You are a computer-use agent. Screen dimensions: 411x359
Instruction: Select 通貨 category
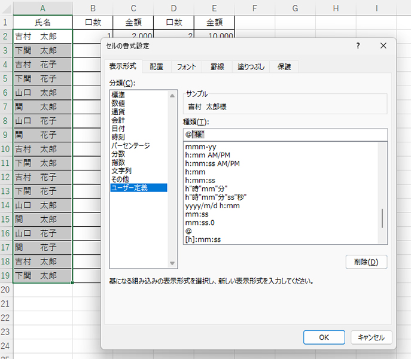(118, 112)
